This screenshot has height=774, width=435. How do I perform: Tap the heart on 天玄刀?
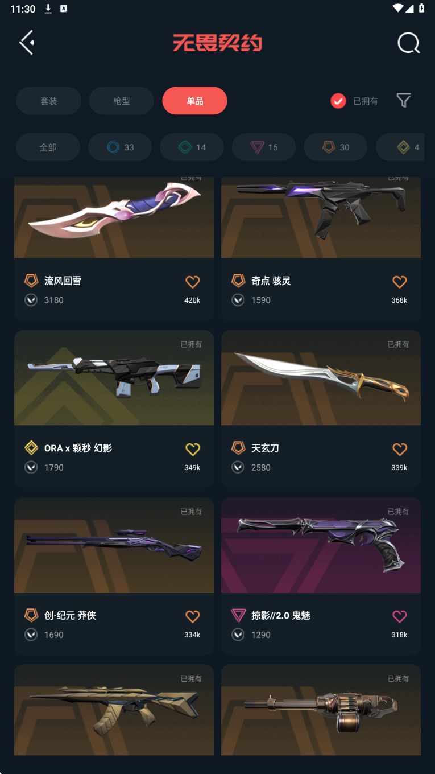(400, 449)
